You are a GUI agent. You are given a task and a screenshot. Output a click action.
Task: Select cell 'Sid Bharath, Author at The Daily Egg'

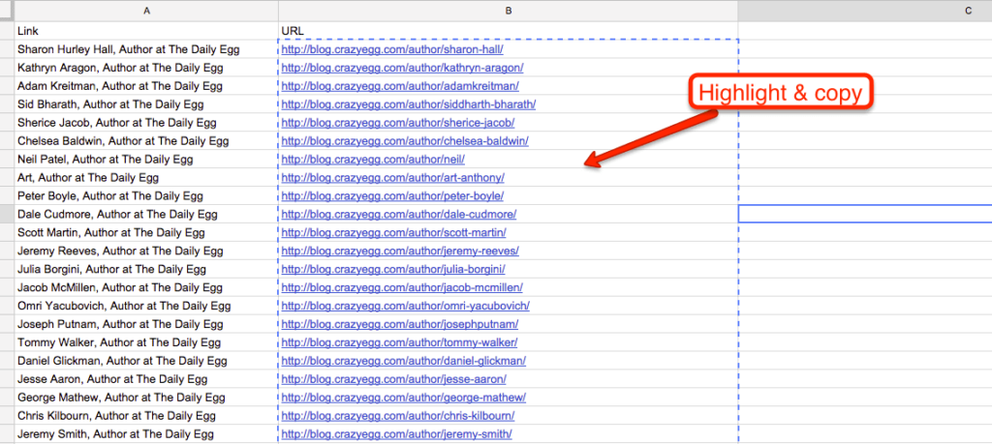point(146,104)
